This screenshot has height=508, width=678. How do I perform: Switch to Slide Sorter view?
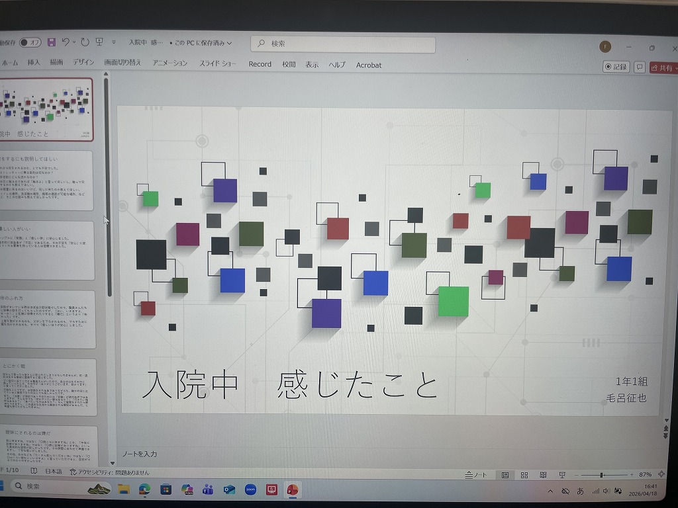pyautogui.click(x=524, y=475)
